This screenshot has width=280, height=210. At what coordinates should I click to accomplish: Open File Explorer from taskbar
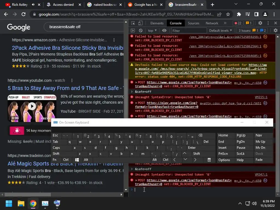pos(21,203)
